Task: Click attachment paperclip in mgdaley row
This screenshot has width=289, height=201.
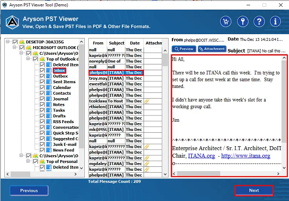Action: [147, 163]
